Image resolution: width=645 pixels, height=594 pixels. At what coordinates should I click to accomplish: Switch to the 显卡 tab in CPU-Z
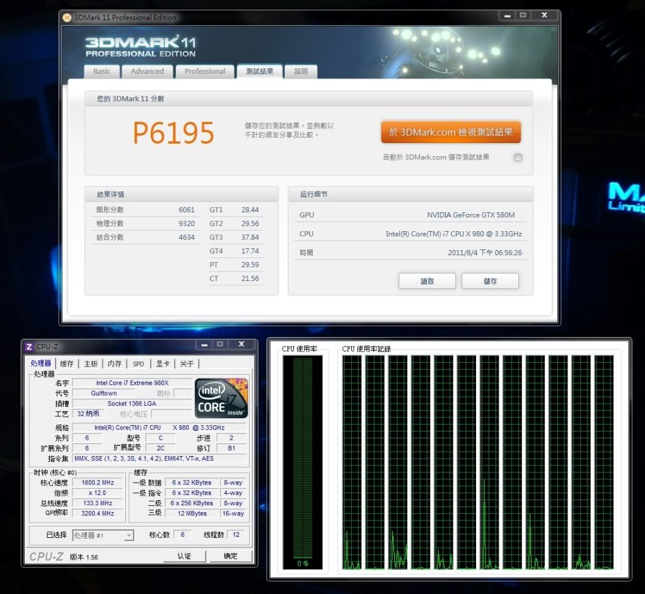(x=163, y=363)
